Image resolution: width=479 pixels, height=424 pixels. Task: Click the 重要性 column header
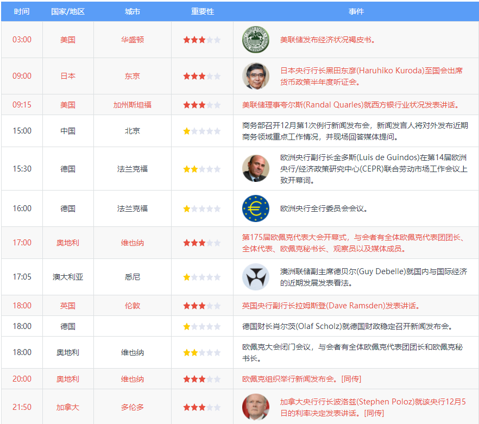[202, 11]
